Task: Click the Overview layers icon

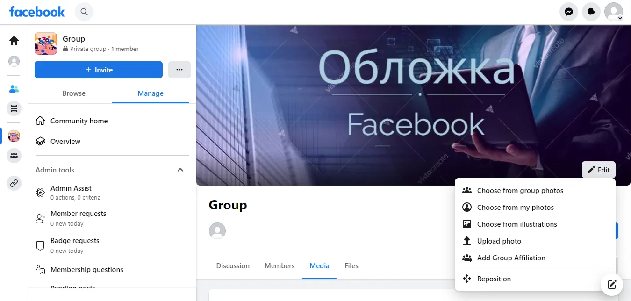Action: pyautogui.click(x=40, y=142)
